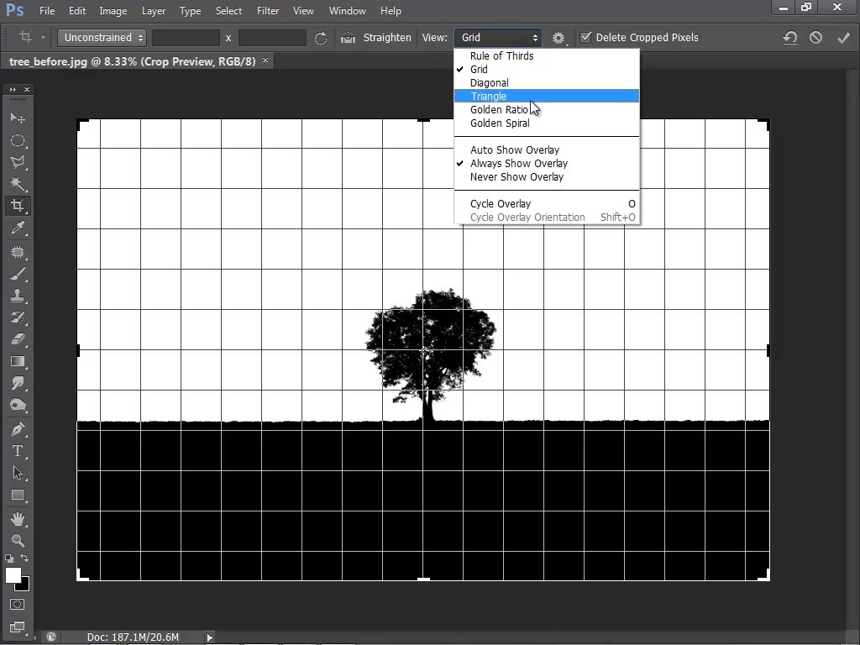Viewport: 860px width, 645px height.
Task: Commit the crop with the checkmark icon
Action: (x=843, y=38)
